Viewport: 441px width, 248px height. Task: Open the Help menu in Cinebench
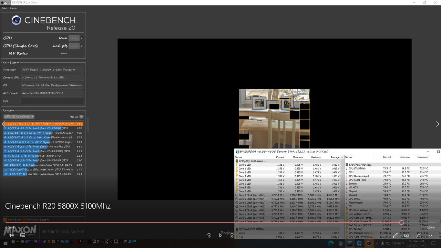(x=13, y=8)
